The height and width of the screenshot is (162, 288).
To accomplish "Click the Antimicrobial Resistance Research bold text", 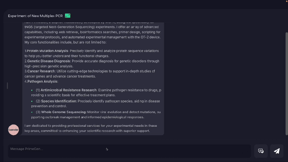I will [x=69, y=90].
